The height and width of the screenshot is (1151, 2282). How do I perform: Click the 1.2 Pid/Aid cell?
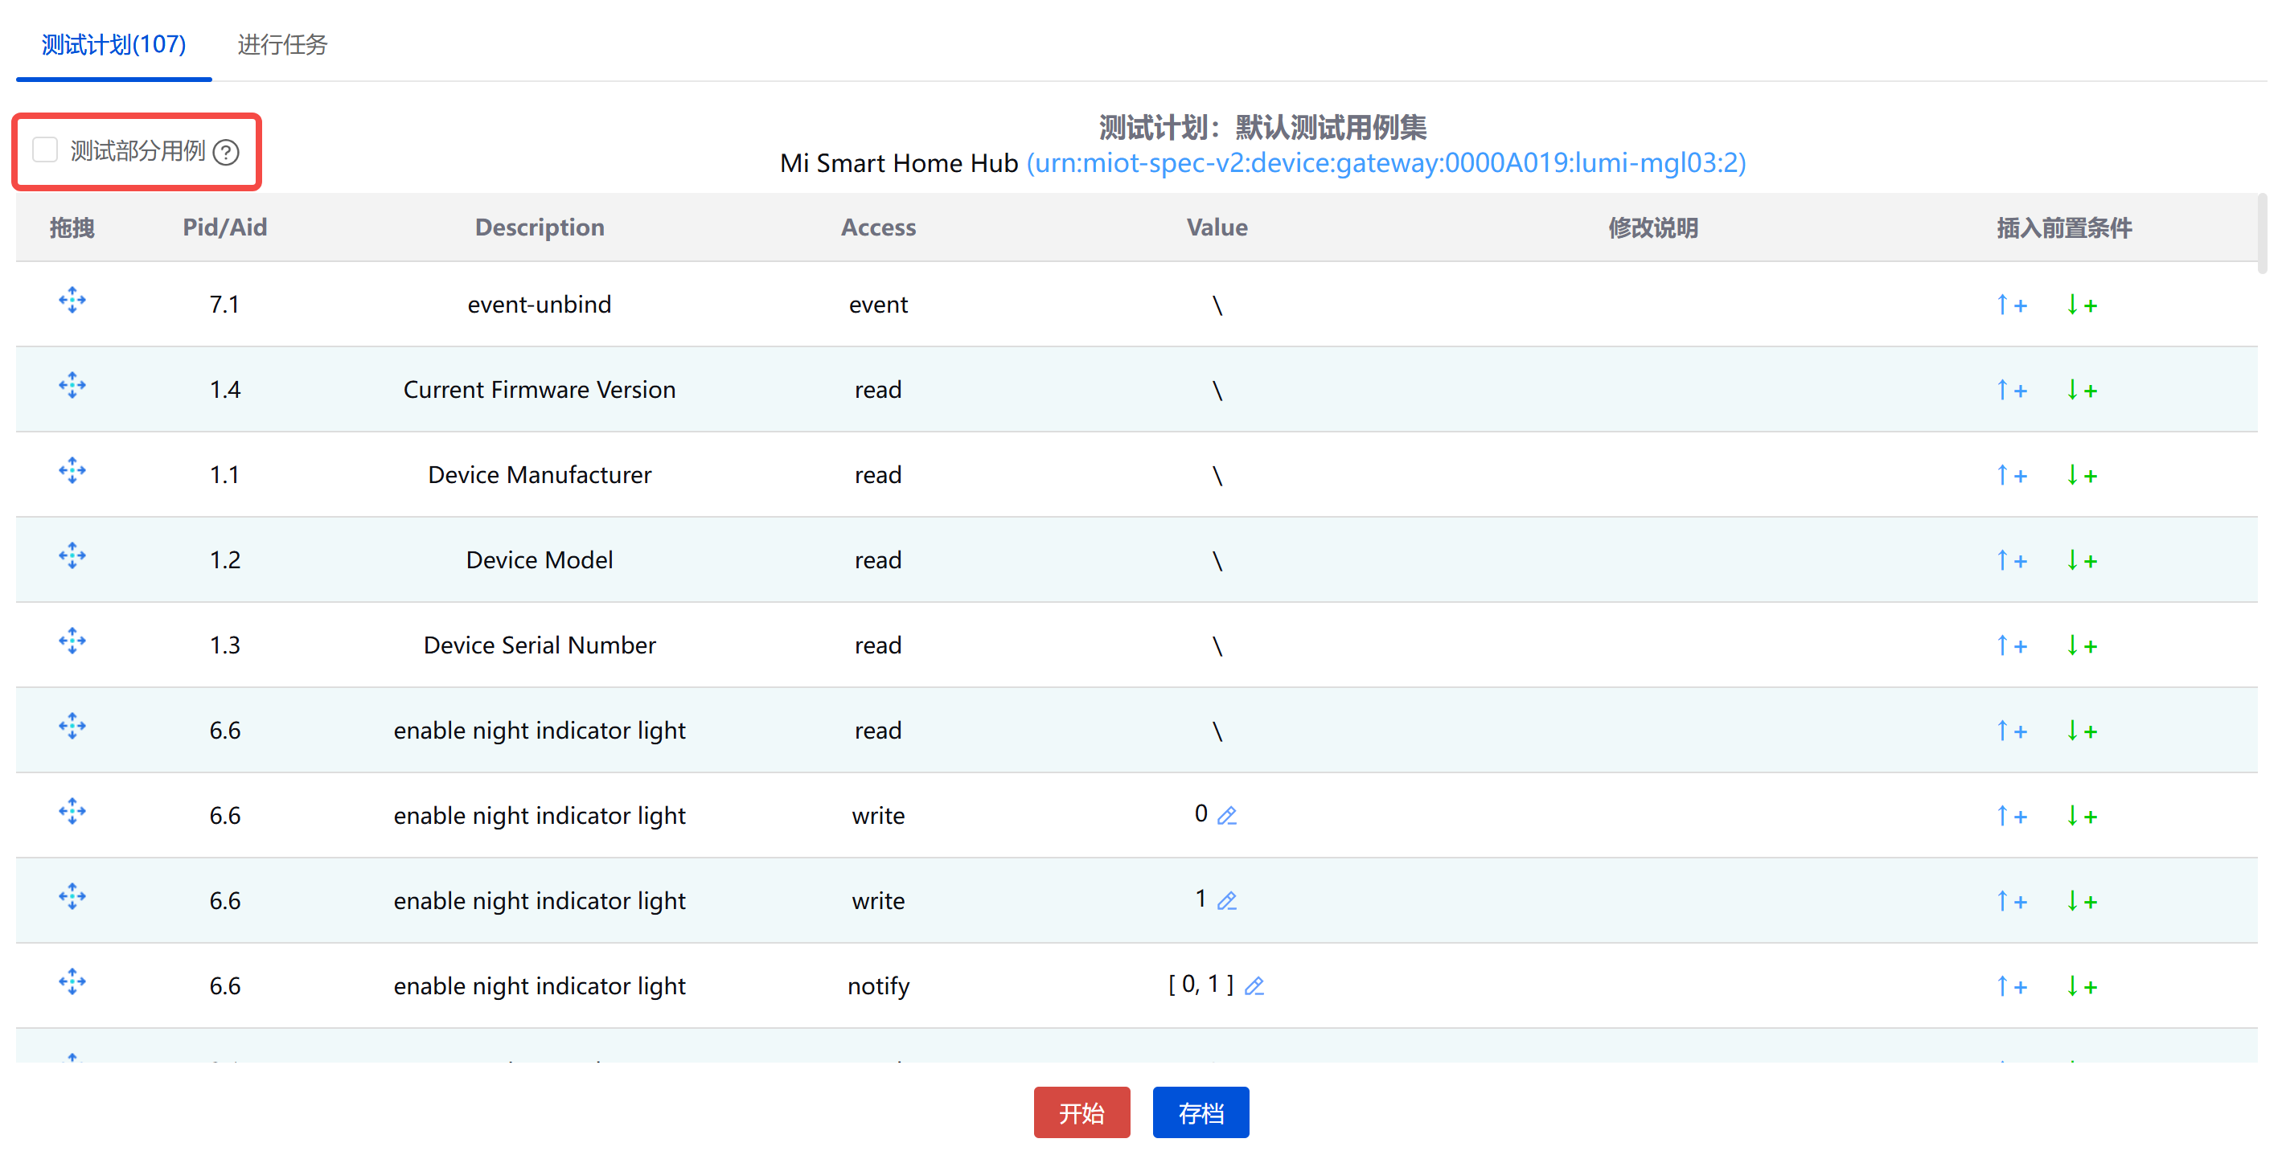pos(225,559)
